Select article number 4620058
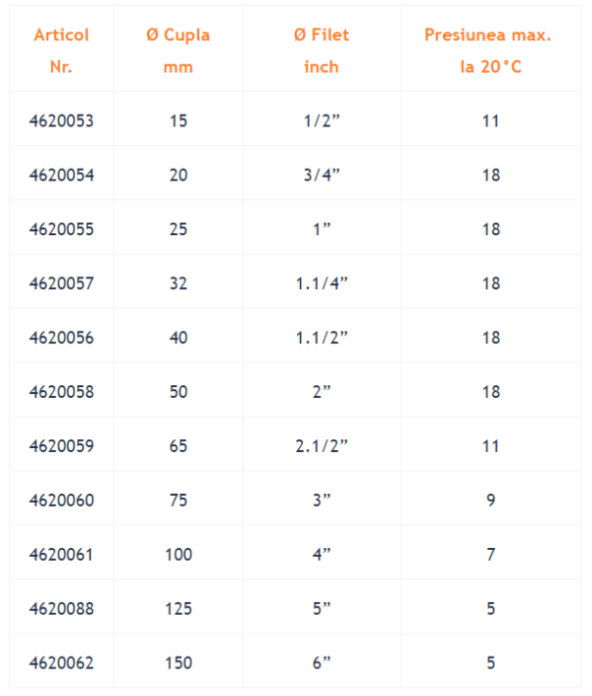 61,392
